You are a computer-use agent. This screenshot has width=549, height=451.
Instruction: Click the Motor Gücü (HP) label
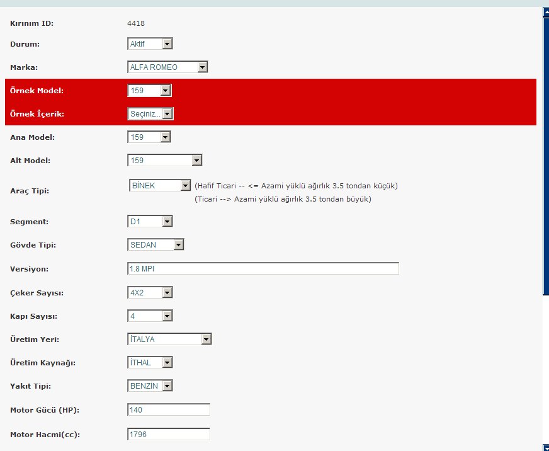(45, 410)
